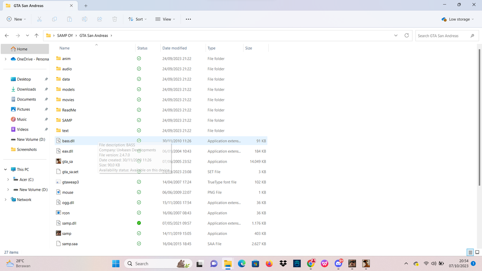
Task: Click the GTA San Andreas breadcrumb
Action: [94, 35]
